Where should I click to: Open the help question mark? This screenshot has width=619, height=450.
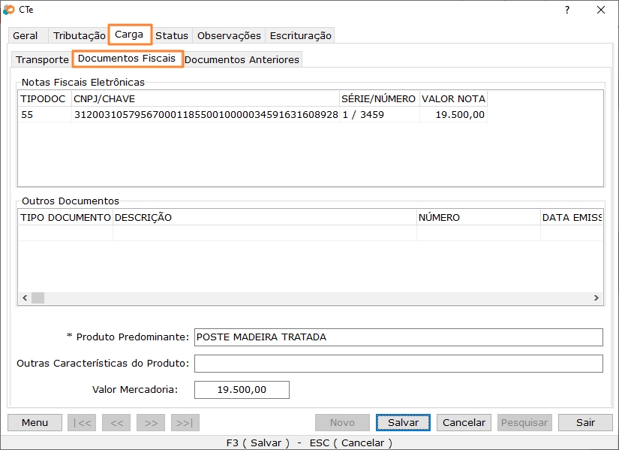coord(568,11)
